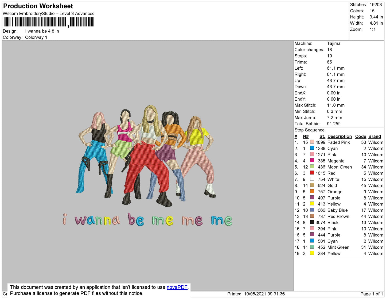Click the St. column header
This screenshot has width=386, height=299.
[x=322, y=136]
